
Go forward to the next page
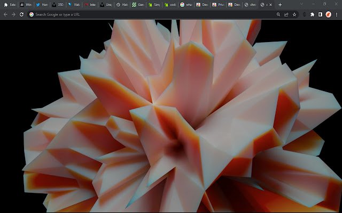pyautogui.click(x=13, y=14)
